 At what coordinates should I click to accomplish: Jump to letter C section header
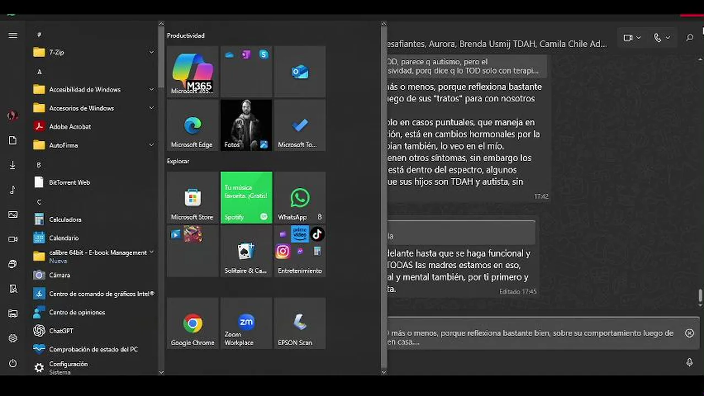click(39, 202)
